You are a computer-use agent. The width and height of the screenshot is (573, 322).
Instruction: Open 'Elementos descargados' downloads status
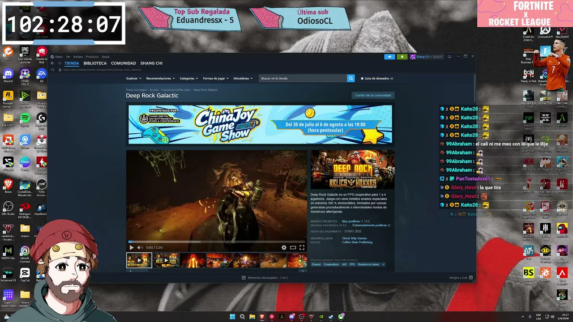tap(265, 278)
